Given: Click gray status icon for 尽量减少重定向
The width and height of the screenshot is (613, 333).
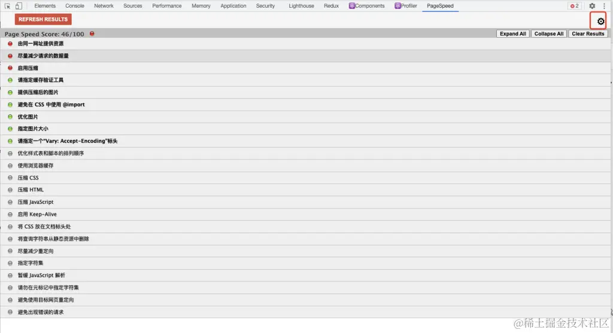Looking at the screenshot, I should [x=10, y=251].
